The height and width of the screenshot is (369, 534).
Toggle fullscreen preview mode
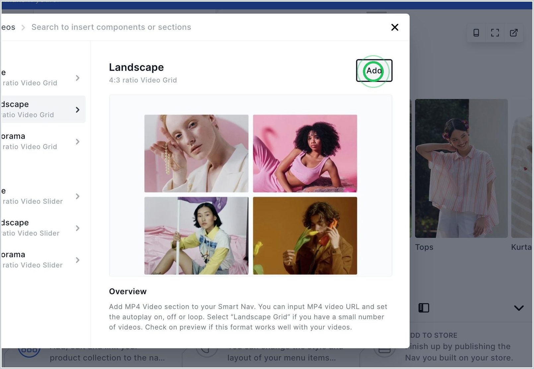click(x=495, y=32)
